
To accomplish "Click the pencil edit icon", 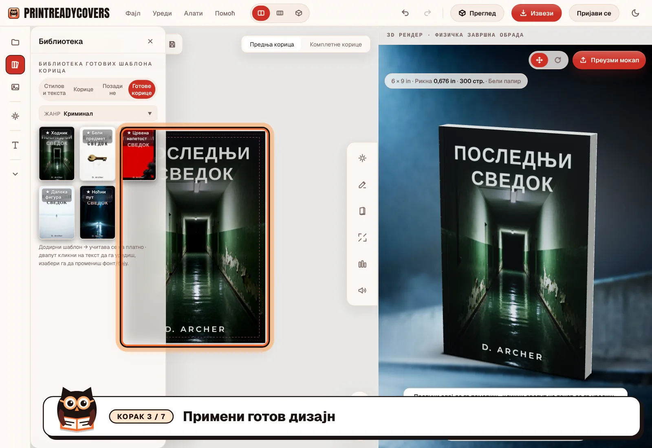I will [x=362, y=185].
